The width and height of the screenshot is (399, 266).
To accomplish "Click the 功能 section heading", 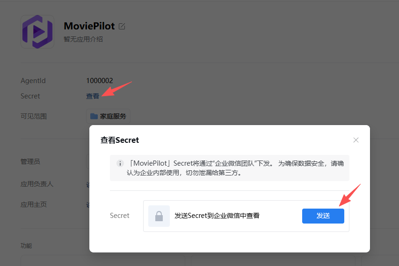I will (x=26, y=245).
